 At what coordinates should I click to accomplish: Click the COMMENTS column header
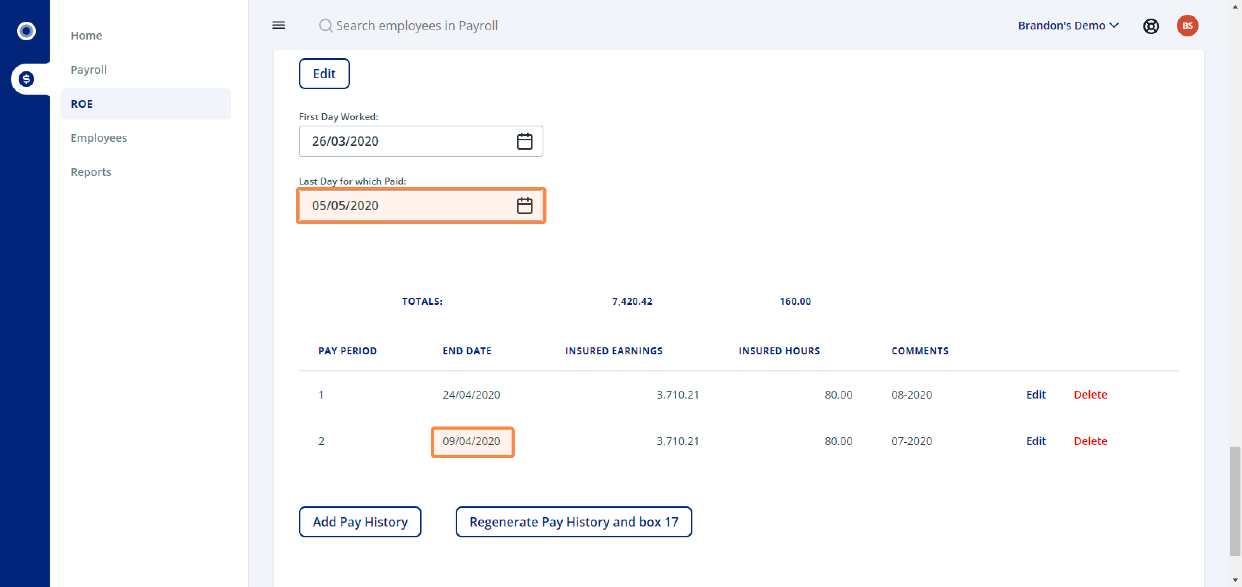tap(919, 351)
